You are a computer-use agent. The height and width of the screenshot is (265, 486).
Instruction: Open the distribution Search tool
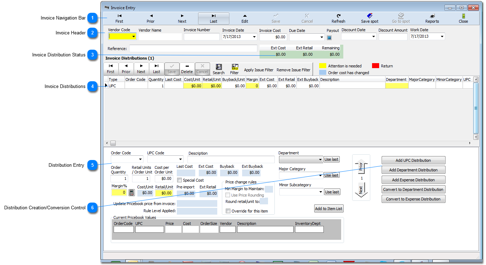(x=218, y=69)
